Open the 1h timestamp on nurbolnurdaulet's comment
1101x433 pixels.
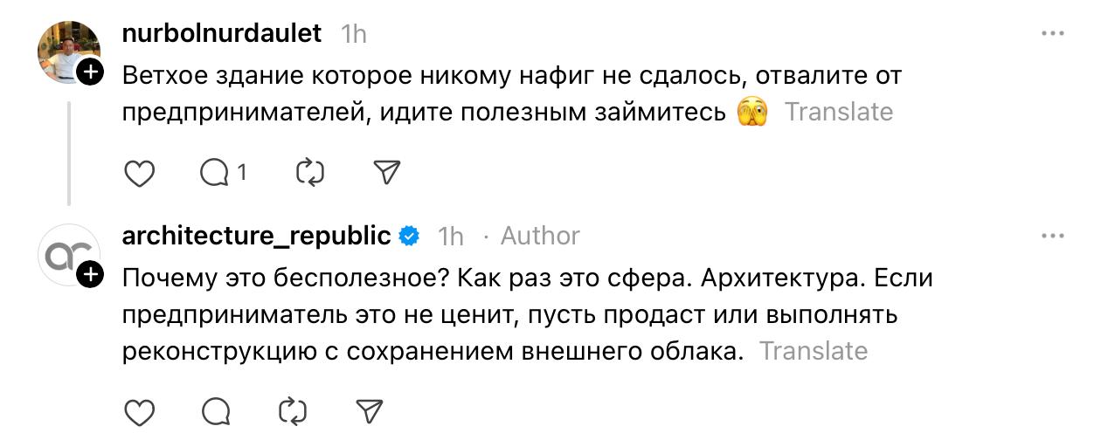pos(353,34)
